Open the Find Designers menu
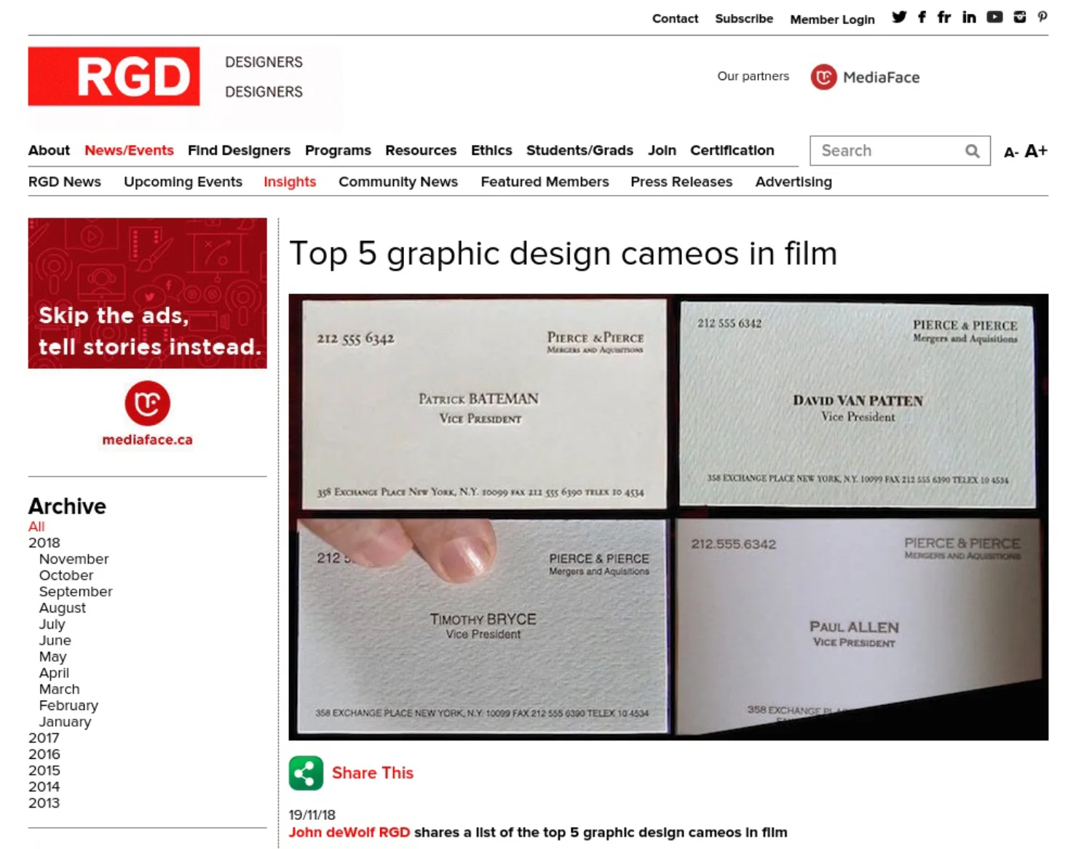 click(239, 151)
